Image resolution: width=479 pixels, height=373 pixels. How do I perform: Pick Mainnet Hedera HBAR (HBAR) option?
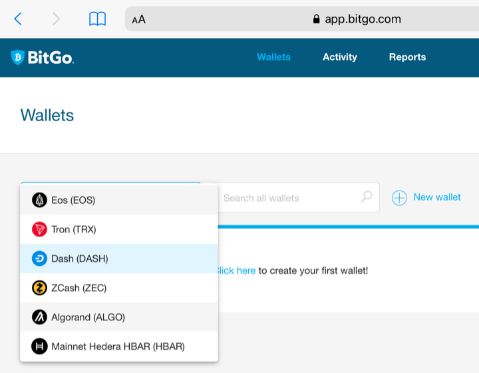(119, 346)
